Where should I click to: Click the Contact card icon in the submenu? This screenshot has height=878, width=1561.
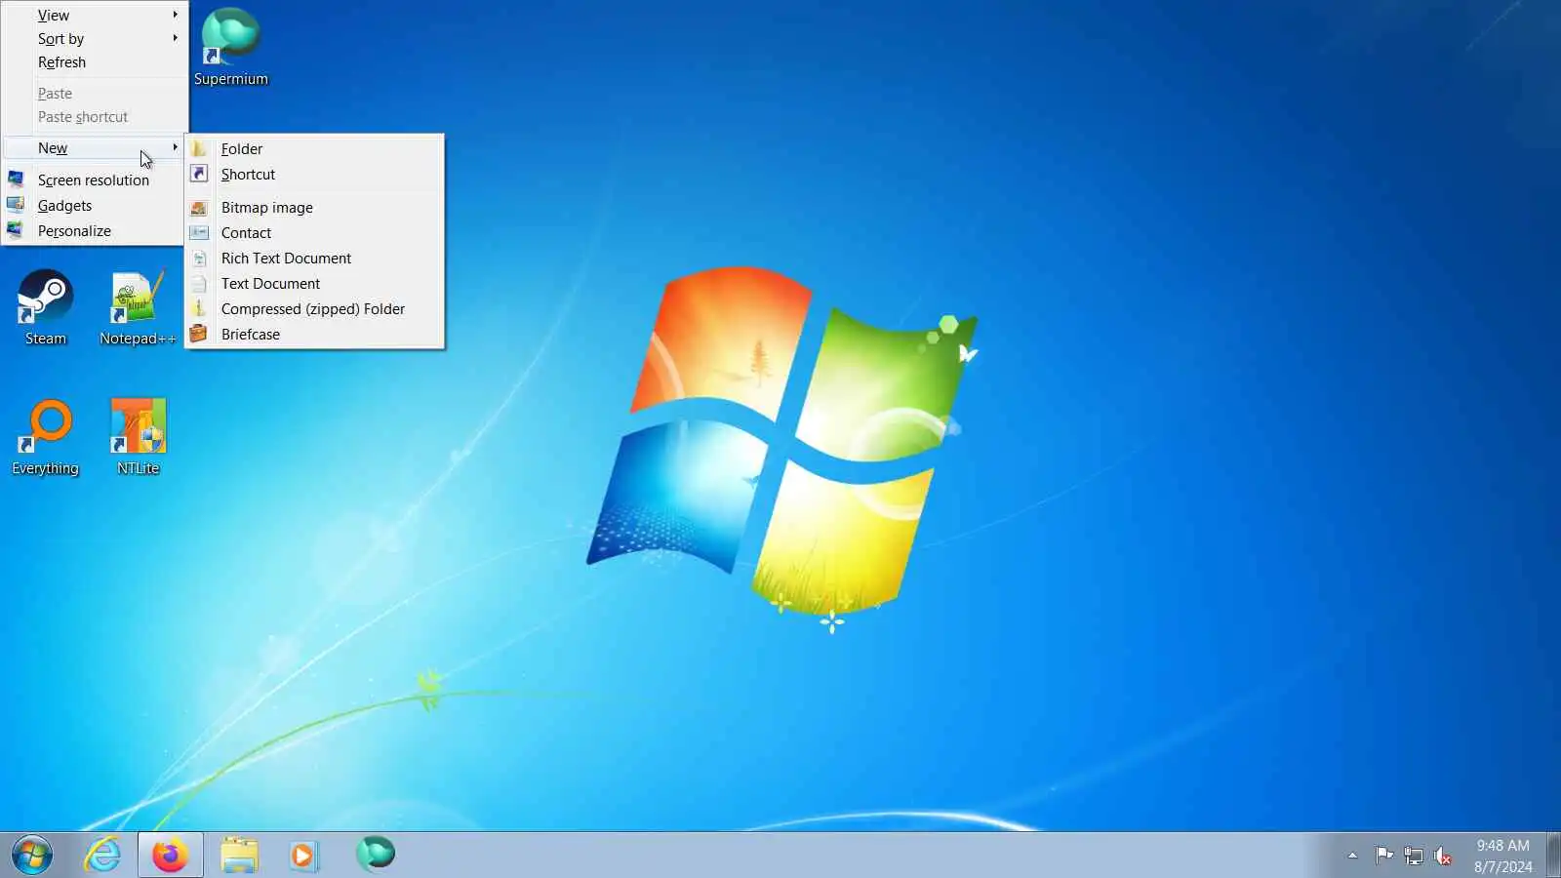199,232
